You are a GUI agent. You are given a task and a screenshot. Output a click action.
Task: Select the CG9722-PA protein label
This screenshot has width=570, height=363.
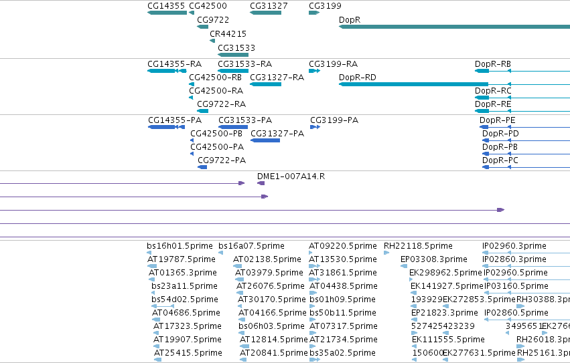(x=222, y=161)
